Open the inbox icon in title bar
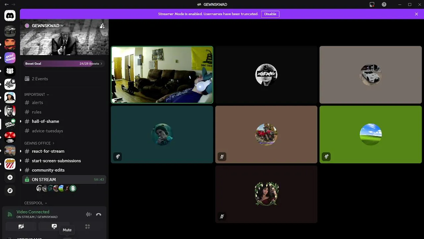Image resolution: width=424 pixels, height=239 pixels. tap(372, 4)
